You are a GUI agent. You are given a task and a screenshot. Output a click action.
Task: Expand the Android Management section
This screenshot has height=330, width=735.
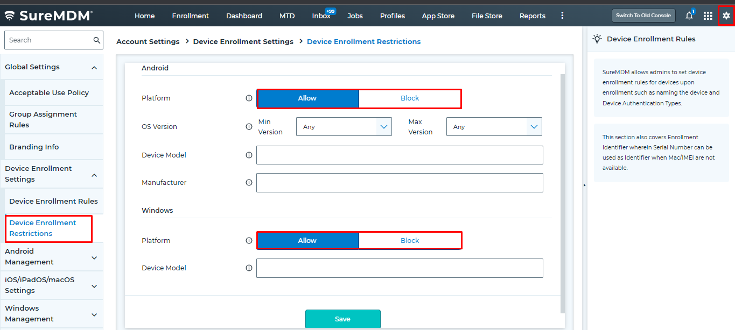point(52,256)
